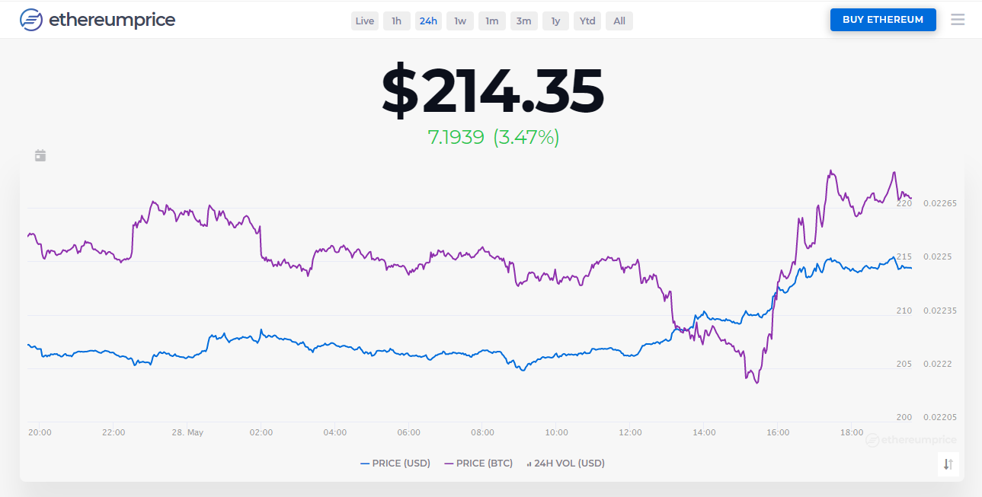982x497 pixels.
Task: Click the up-down arrows sort icon
Action: pos(948,464)
